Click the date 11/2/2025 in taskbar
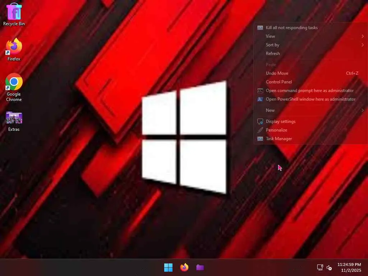 tap(351, 270)
